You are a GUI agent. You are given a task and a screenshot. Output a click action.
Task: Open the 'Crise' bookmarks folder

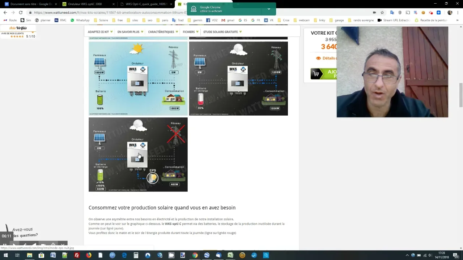tap(284, 20)
